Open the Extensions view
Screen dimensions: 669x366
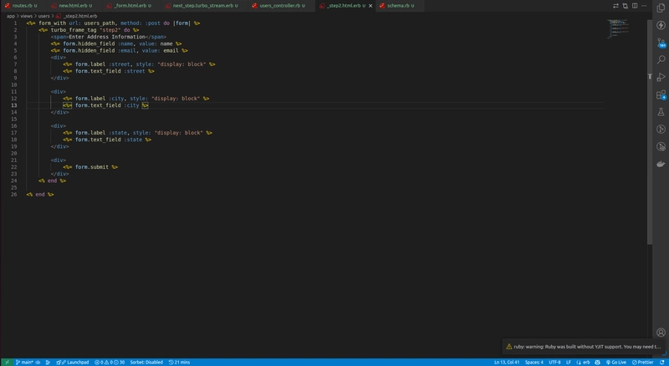click(661, 94)
